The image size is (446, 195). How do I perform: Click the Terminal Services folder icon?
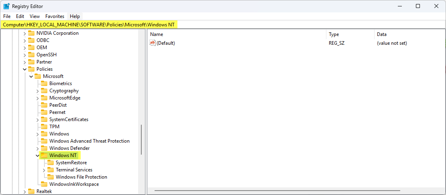[x=50, y=170]
